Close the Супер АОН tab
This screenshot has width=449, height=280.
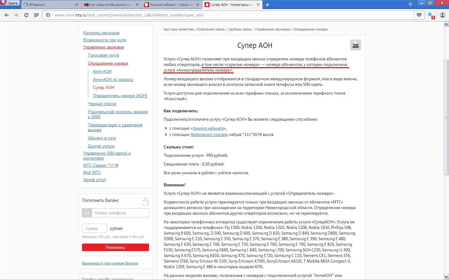(x=258, y=5)
